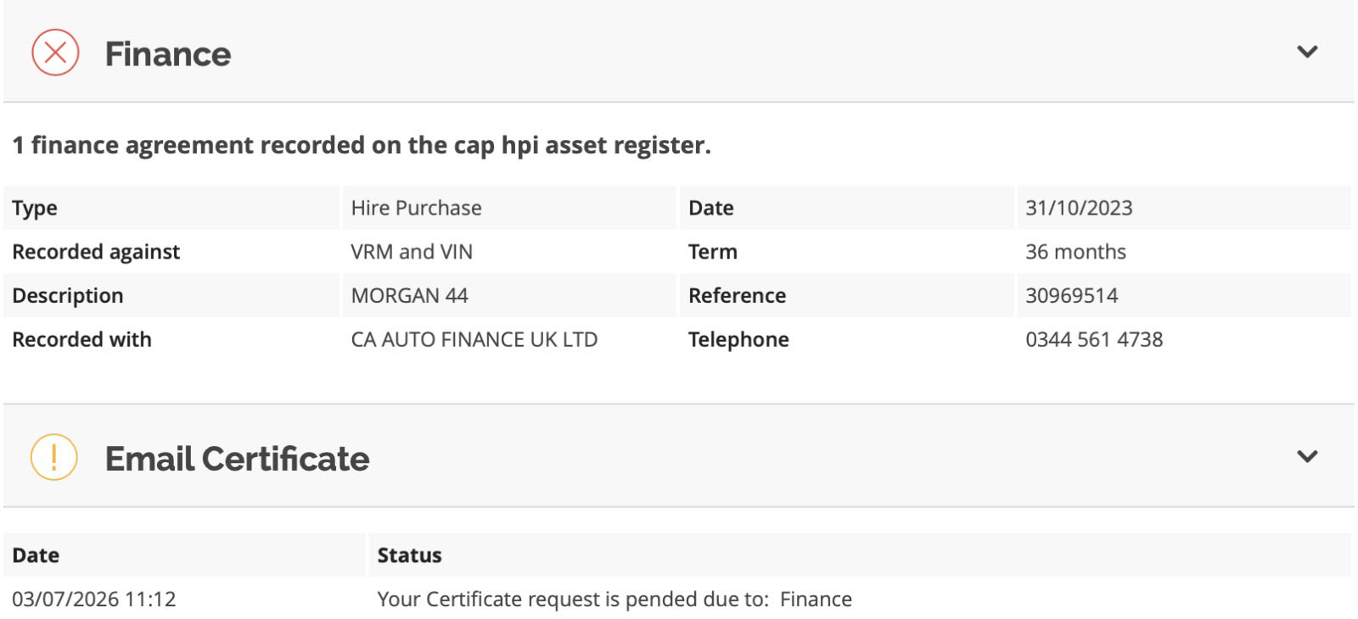1358x619 pixels.
Task: Click the reference number 30969514
Action: click(x=1071, y=295)
